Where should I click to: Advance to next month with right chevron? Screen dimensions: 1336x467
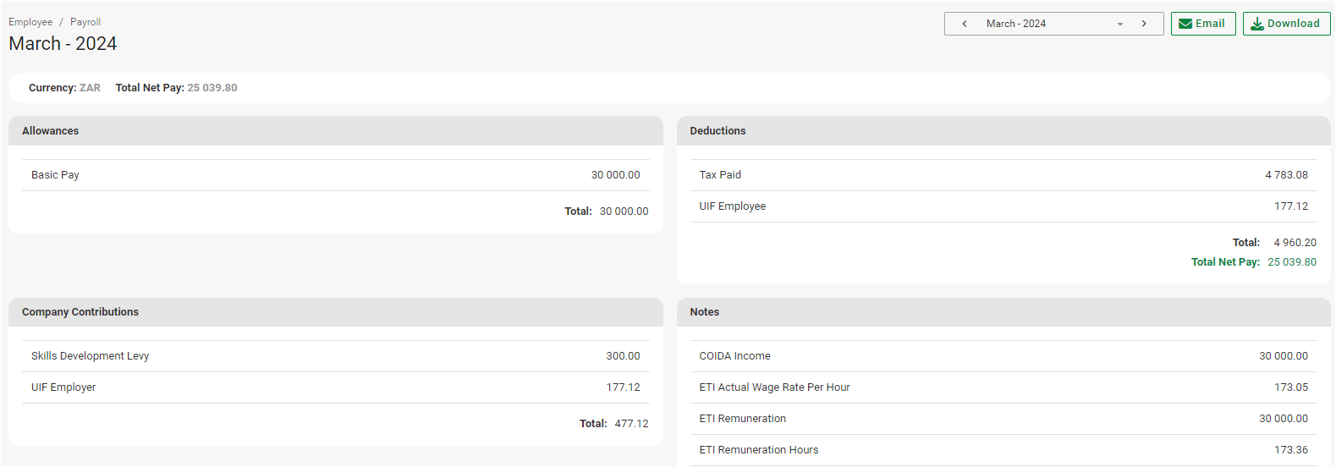pos(1144,24)
